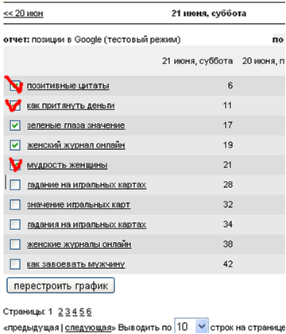Open the гадания на игральных картах link
Viewport: 286px width, 334px height.
(87, 225)
